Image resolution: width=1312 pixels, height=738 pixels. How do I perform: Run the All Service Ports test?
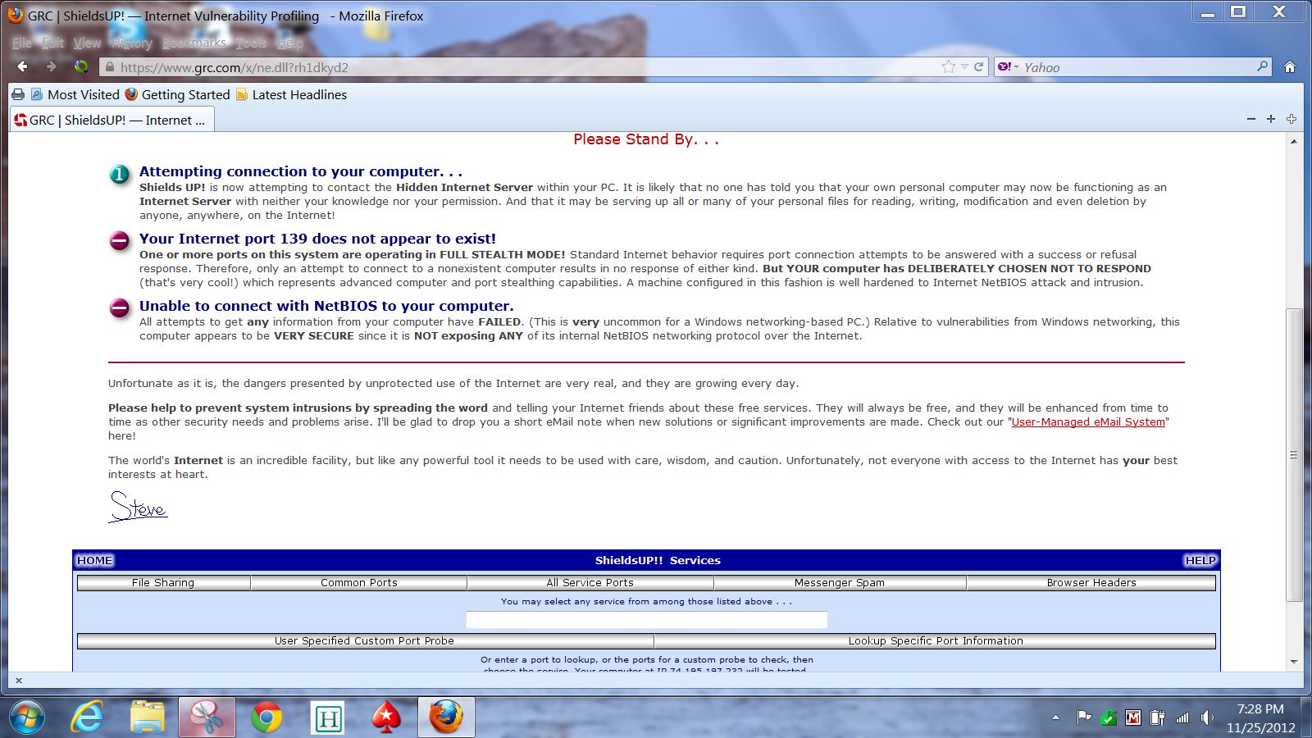pos(590,583)
